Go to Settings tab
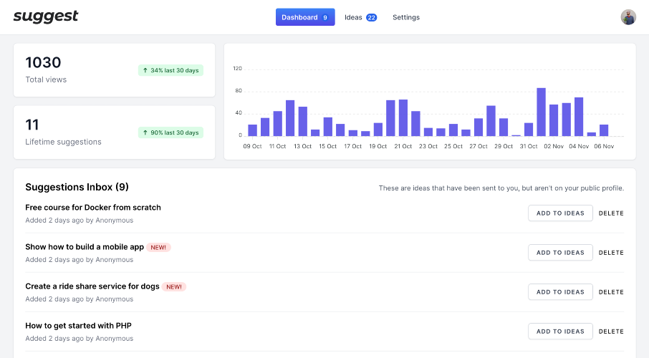Screen dimensions: 649x358 tap(406, 17)
